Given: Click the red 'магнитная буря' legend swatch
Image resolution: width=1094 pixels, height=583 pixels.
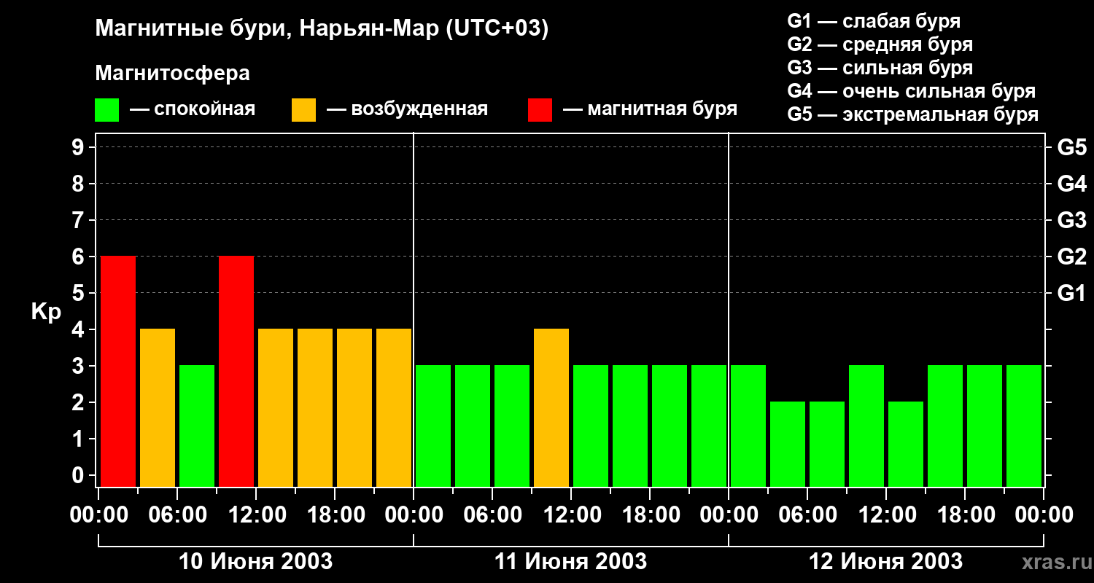Looking at the screenshot, I should 540,109.
